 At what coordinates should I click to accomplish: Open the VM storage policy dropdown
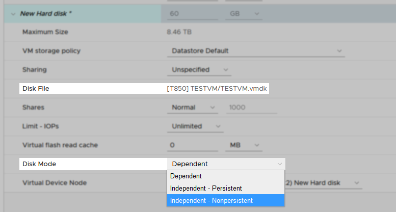256,51
